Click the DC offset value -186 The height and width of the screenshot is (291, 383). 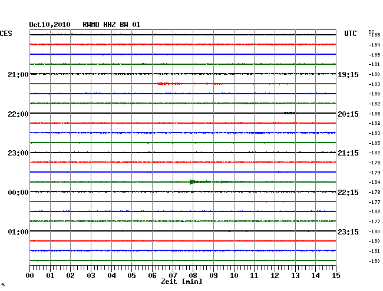[x=374, y=94]
